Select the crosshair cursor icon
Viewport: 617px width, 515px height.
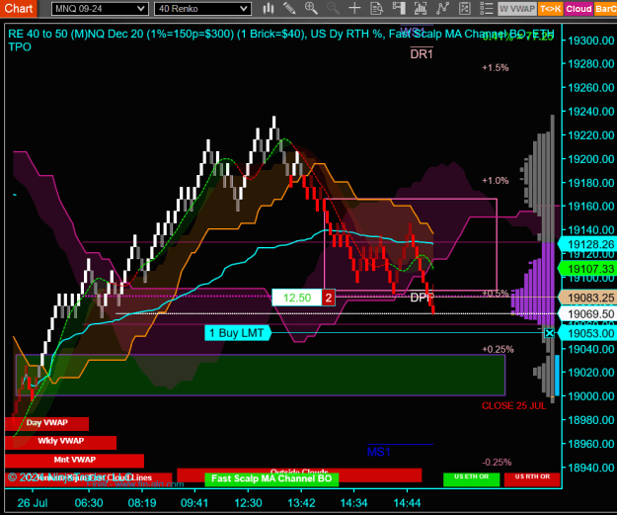click(x=354, y=8)
